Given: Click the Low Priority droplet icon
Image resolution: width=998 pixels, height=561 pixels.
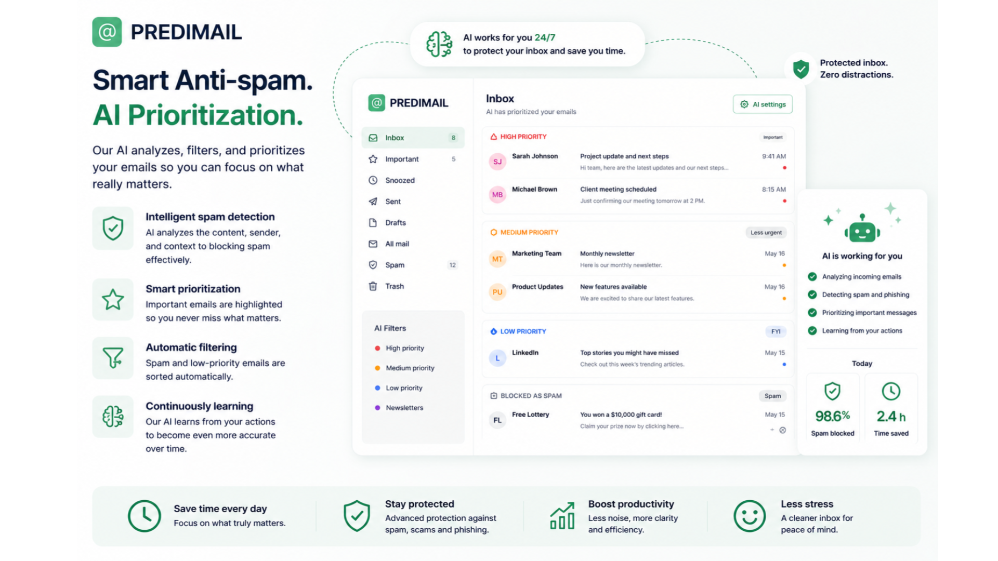Looking at the screenshot, I should (x=493, y=331).
